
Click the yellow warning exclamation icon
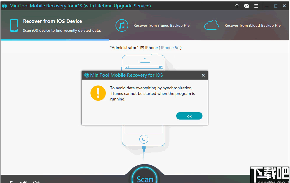coord(98,93)
